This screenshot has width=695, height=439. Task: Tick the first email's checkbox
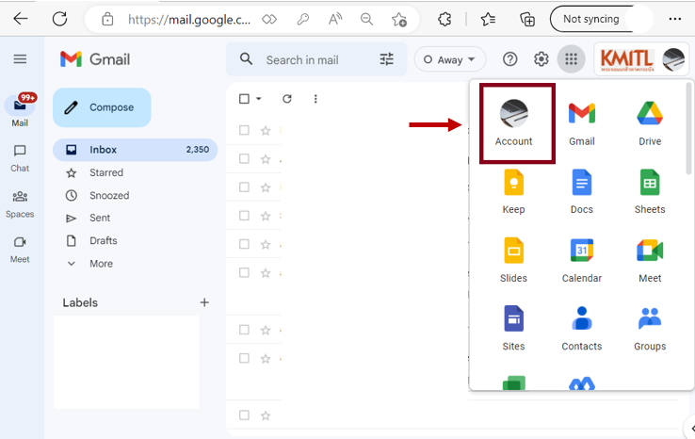pos(244,131)
